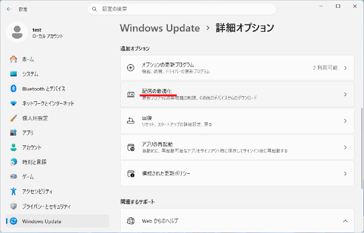
Task: Click the 時刻と言語 globe clock icon
Action: tap(13, 162)
